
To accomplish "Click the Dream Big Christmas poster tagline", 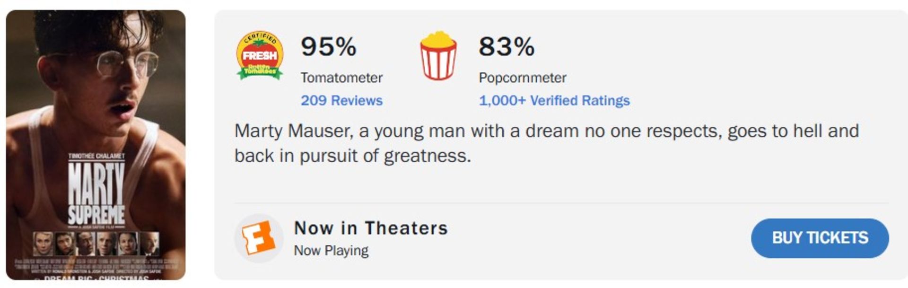I will click(x=96, y=278).
